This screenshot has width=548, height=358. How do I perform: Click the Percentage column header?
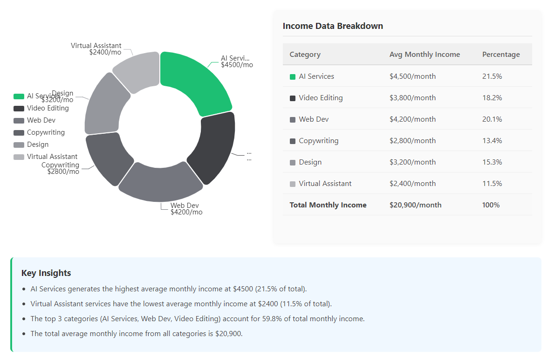coord(501,55)
